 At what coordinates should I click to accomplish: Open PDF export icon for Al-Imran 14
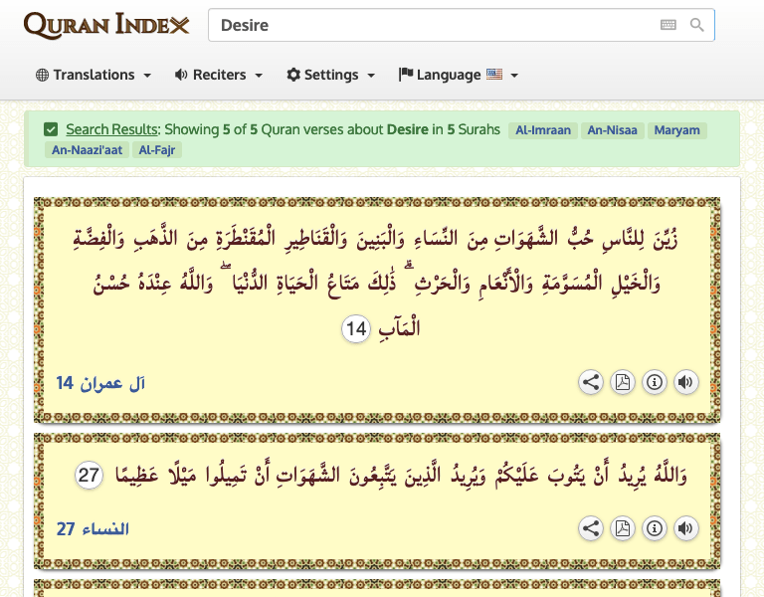tap(623, 382)
